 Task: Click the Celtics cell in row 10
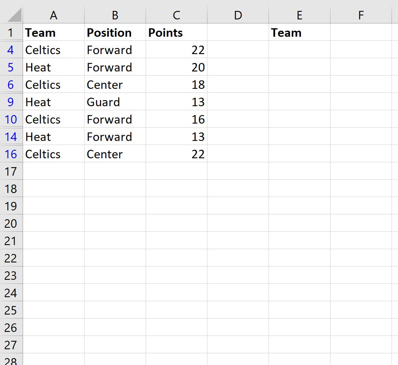(53, 119)
